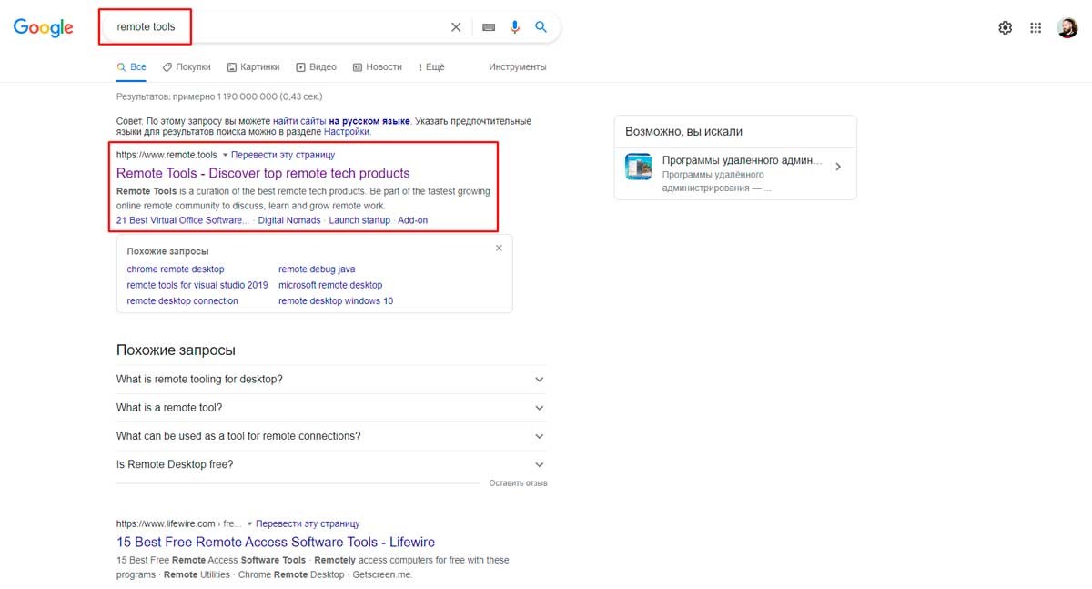Screen dimensions: 1092x589
Task: Expand 'Is Remote Desktop free?' question
Action: click(x=331, y=464)
